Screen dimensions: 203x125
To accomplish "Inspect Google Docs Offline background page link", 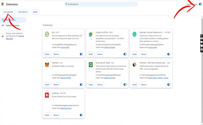I will point(110,47).
